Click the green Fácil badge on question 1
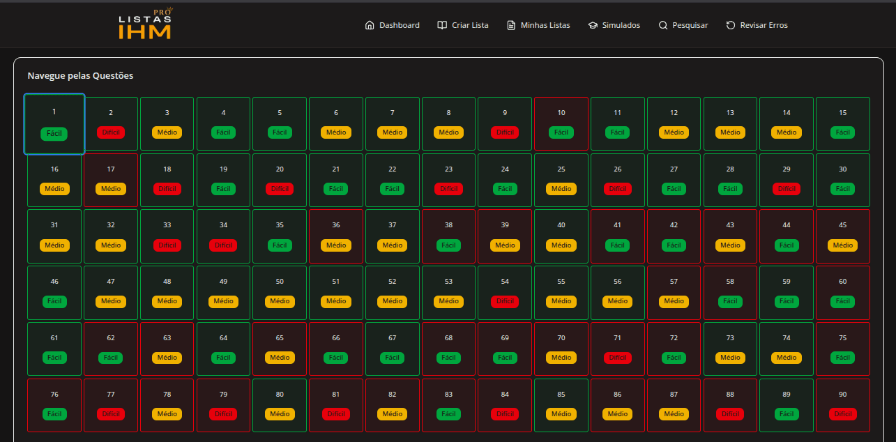The image size is (896, 442). [x=54, y=133]
